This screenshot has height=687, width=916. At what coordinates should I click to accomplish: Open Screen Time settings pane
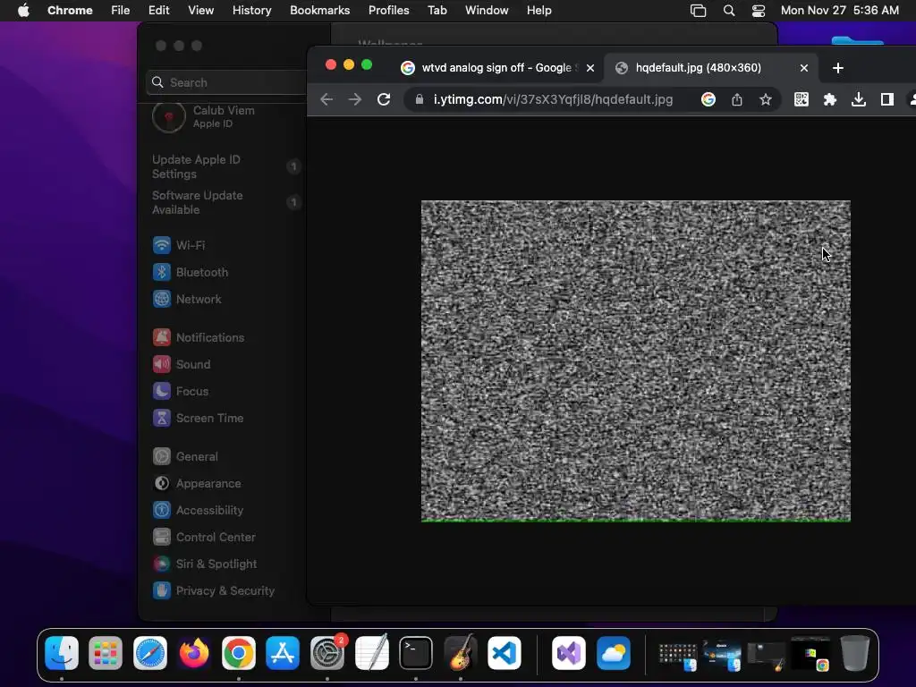[x=198, y=419]
